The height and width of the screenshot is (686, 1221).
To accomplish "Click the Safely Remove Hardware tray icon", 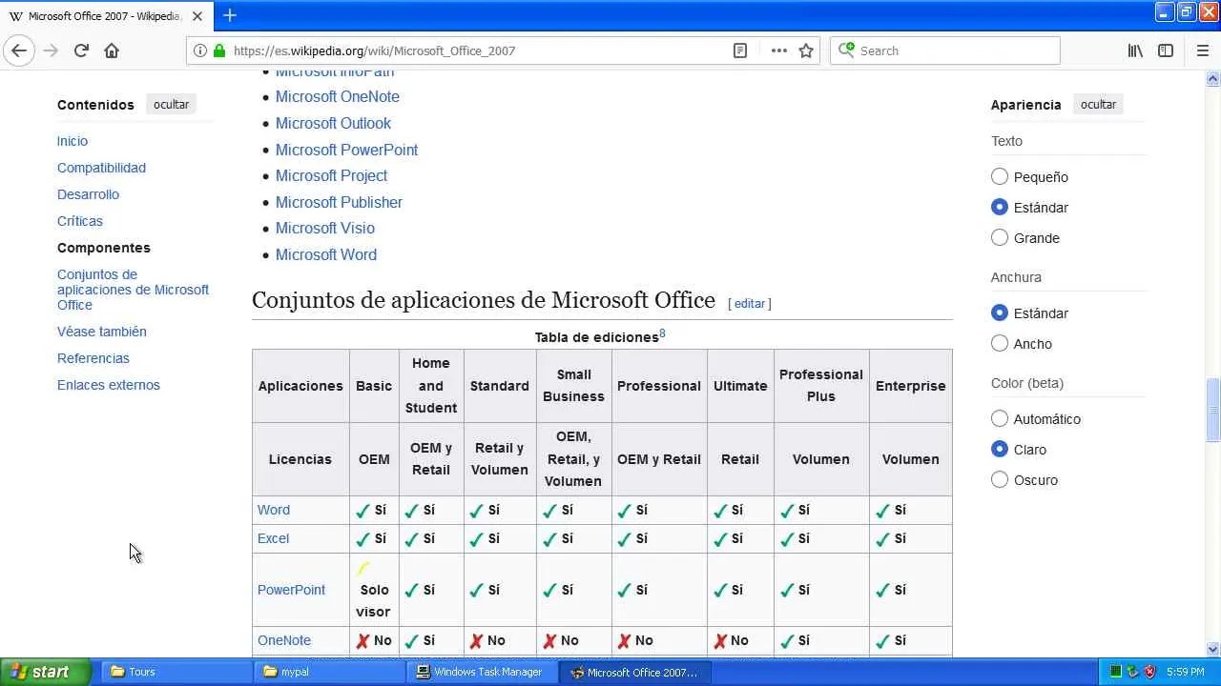I will 1132,672.
